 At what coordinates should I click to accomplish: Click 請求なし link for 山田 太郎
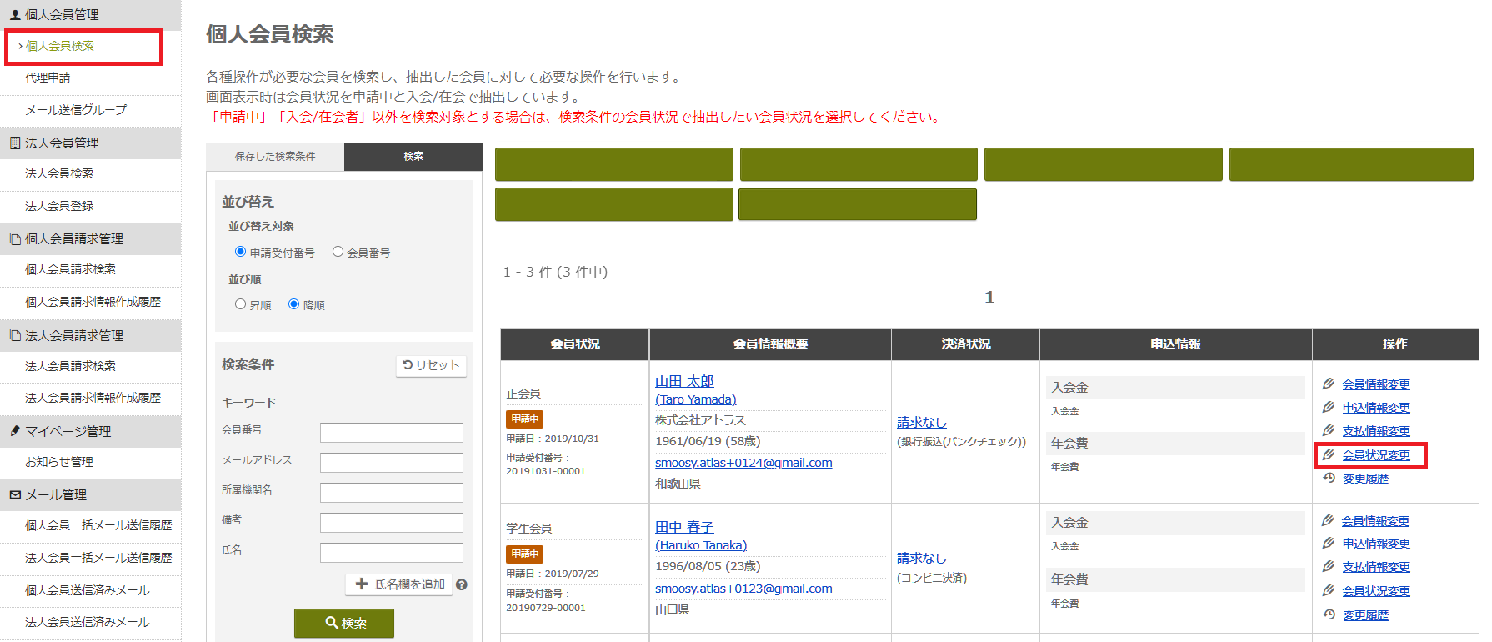click(x=922, y=423)
